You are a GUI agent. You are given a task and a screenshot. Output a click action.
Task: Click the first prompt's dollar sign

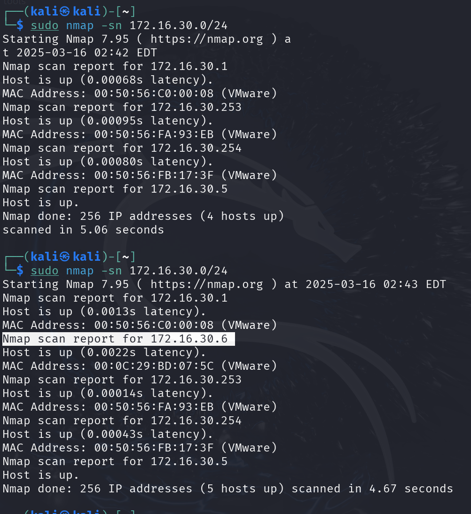tap(20, 25)
